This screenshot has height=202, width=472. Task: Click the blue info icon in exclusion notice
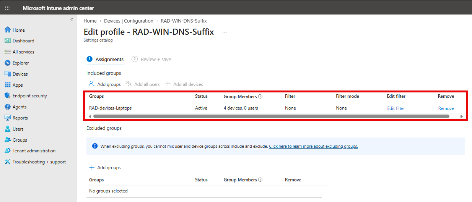click(x=95, y=146)
